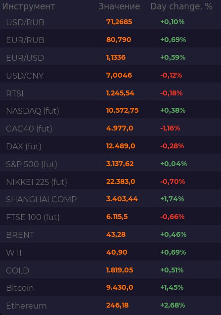Screen dimensions: 221x315
Task: Click the Значение column header
Action: coord(119,6)
